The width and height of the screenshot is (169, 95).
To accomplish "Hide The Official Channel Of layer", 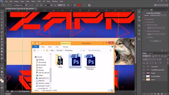I will point(144,70).
